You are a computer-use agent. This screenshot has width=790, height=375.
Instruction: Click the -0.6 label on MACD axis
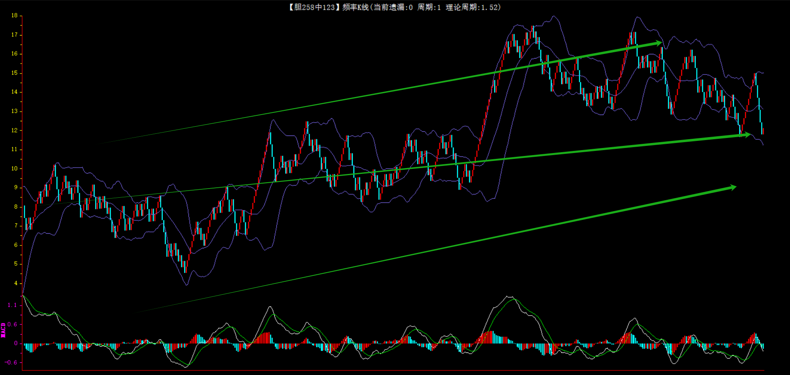(11, 362)
